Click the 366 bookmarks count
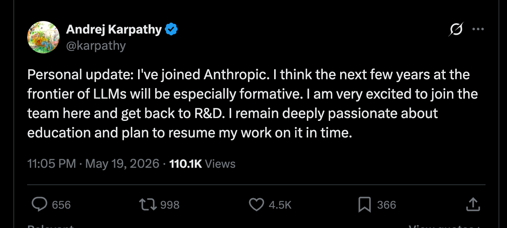Image resolution: width=507 pixels, height=228 pixels. 386,205
